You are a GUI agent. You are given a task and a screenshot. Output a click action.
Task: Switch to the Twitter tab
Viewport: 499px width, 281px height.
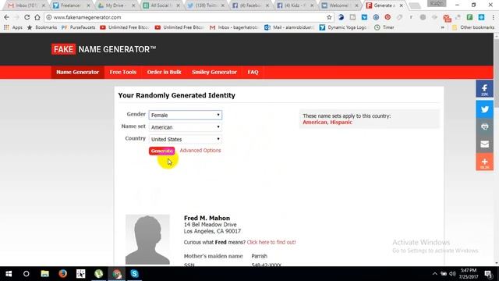click(x=204, y=5)
